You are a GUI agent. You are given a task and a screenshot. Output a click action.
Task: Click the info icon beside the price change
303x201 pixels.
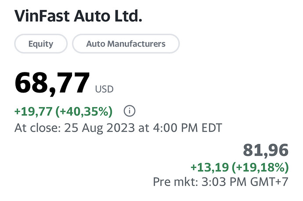tap(129, 111)
